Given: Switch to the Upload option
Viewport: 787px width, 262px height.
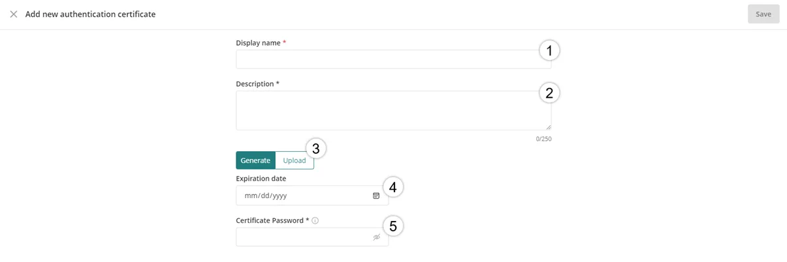Looking at the screenshot, I should pos(295,160).
